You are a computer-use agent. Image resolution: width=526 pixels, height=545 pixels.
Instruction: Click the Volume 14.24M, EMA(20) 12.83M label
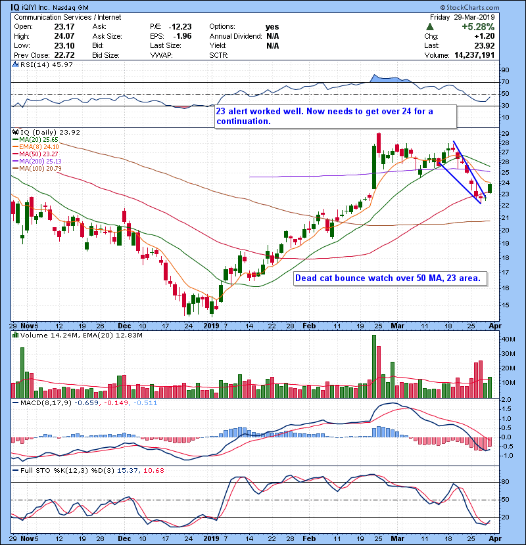[x=81, y=335]
